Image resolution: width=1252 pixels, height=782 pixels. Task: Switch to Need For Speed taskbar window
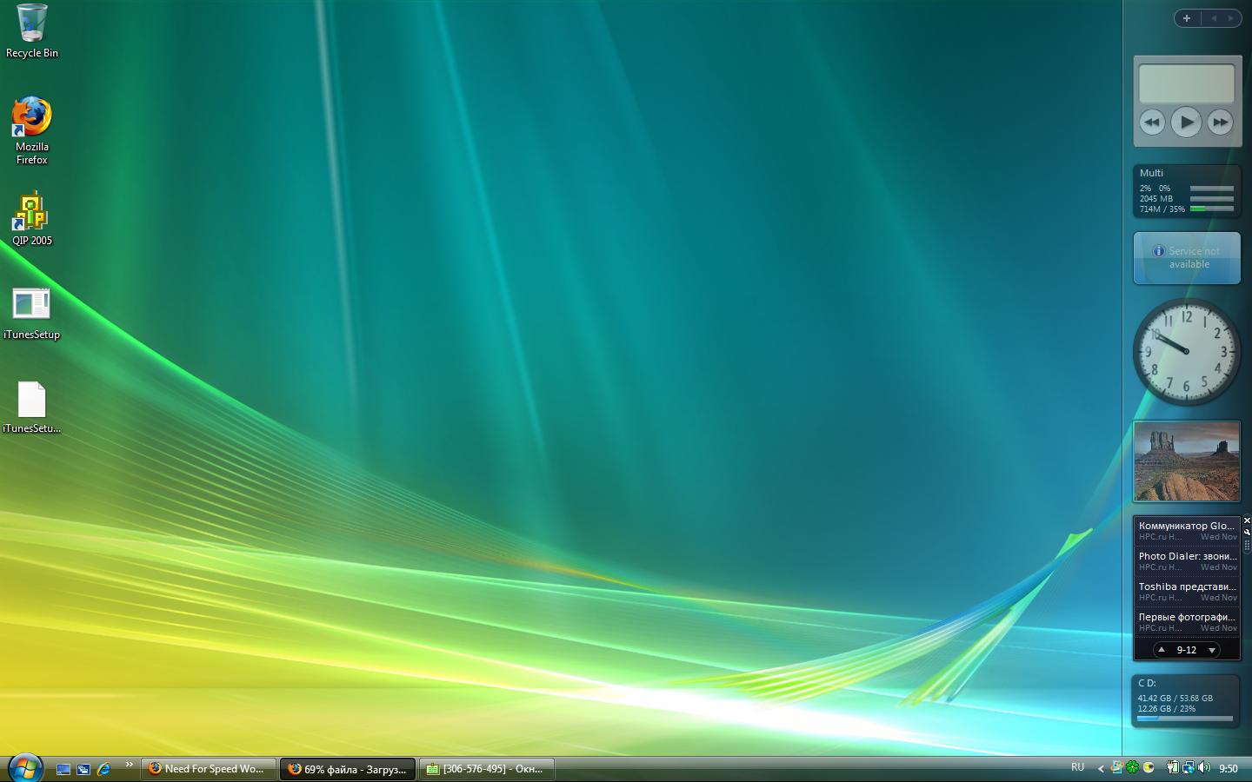[x=209, y=769]
